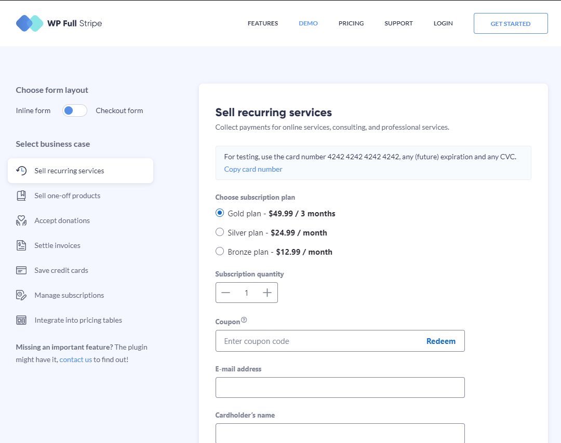Click the WP Full Stripe logo
This screenshot has width=561, height=443.
59,23
